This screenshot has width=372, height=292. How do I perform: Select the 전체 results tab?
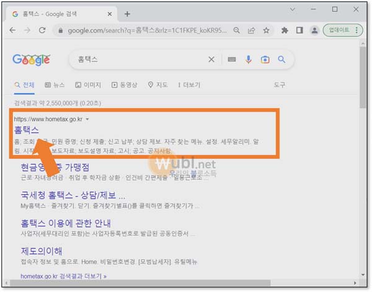coord(24,85)
